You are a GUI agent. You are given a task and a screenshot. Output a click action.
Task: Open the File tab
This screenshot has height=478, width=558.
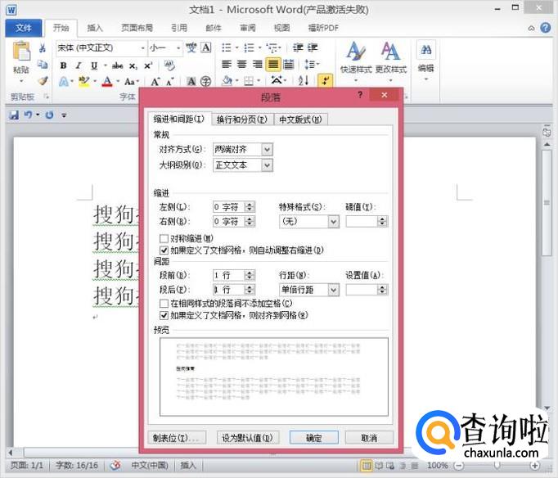click(x=24, y=28)
